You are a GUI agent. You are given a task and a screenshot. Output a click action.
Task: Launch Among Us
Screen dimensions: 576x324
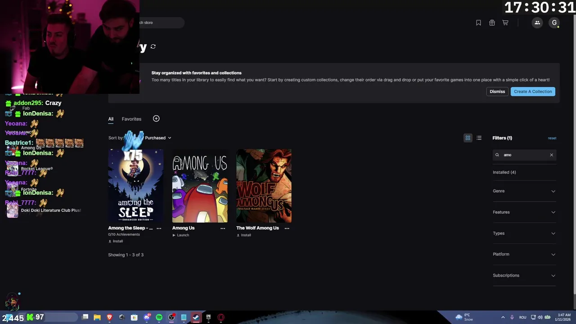180,235
